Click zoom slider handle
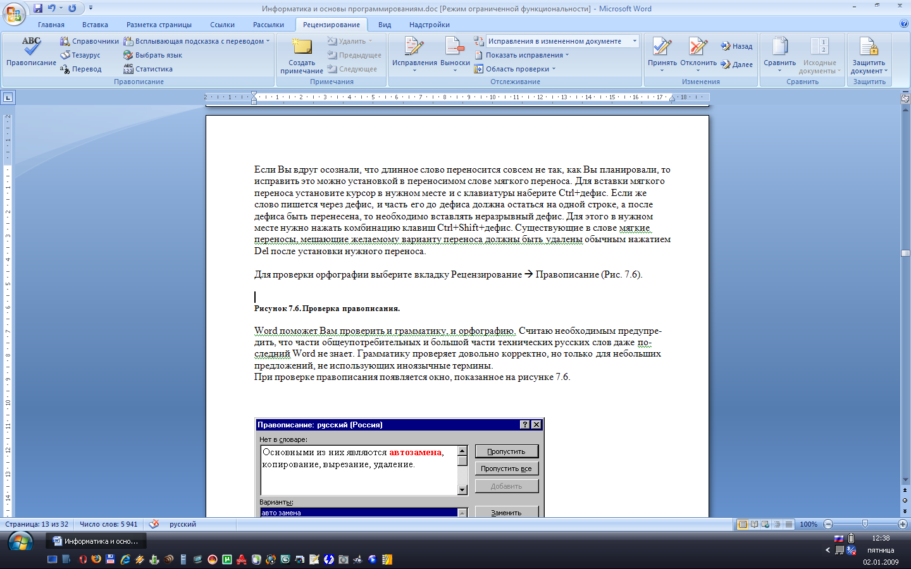 click(x=865, y=524)
